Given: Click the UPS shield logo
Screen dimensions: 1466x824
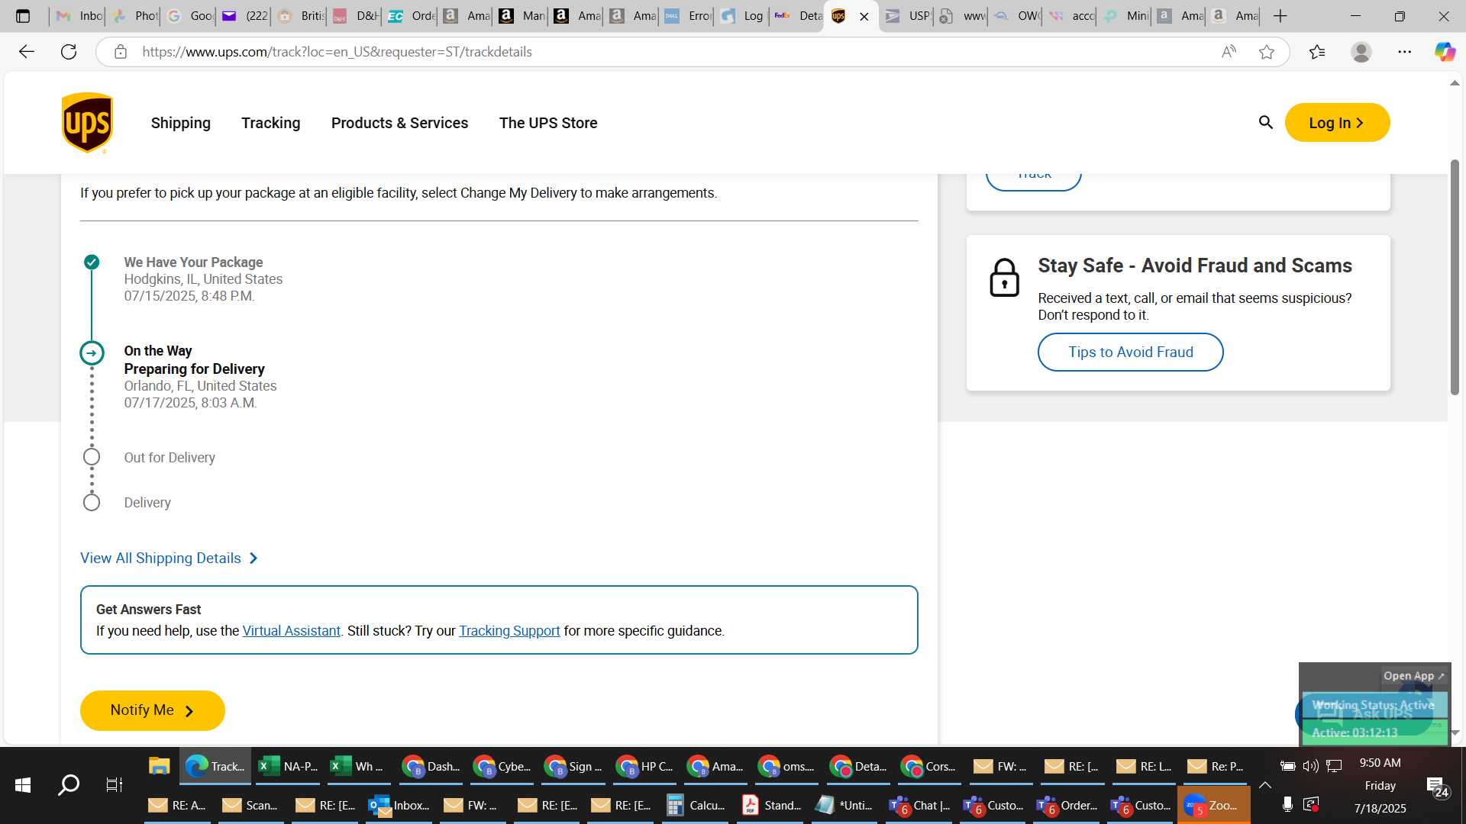Looking at the screenshot, I should 87,123.
